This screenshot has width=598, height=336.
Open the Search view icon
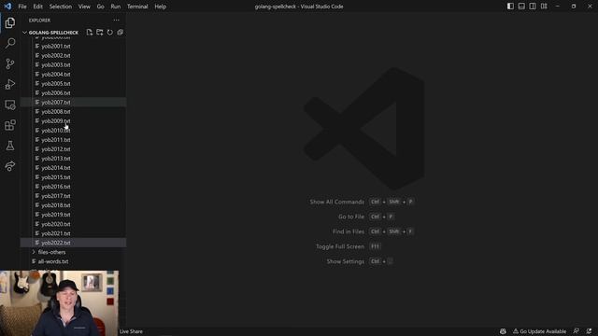click(x=10, y=43)
